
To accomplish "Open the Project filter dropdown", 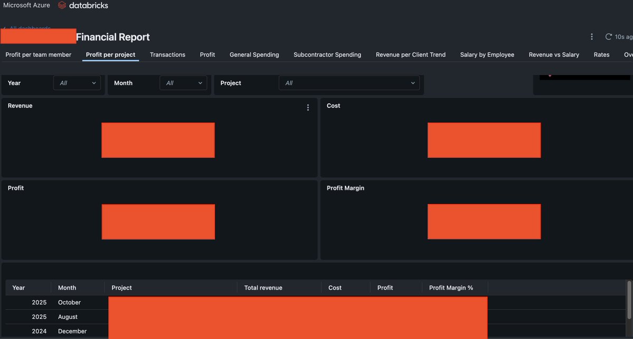I will pos(349,83).
